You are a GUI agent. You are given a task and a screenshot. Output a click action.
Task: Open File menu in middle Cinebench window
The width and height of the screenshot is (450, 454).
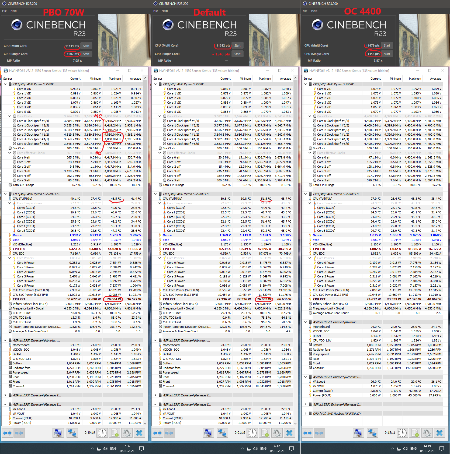[155, 11]
